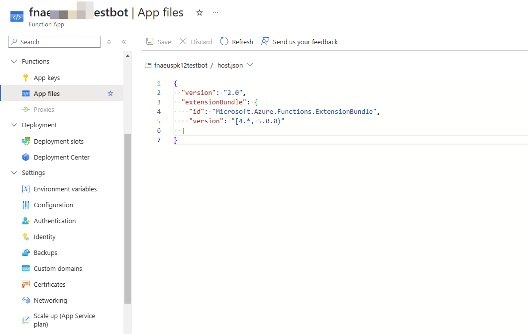Screen dimensions: 528x334
Task: Click the disabled Proxies item
Action: point(44,110)
